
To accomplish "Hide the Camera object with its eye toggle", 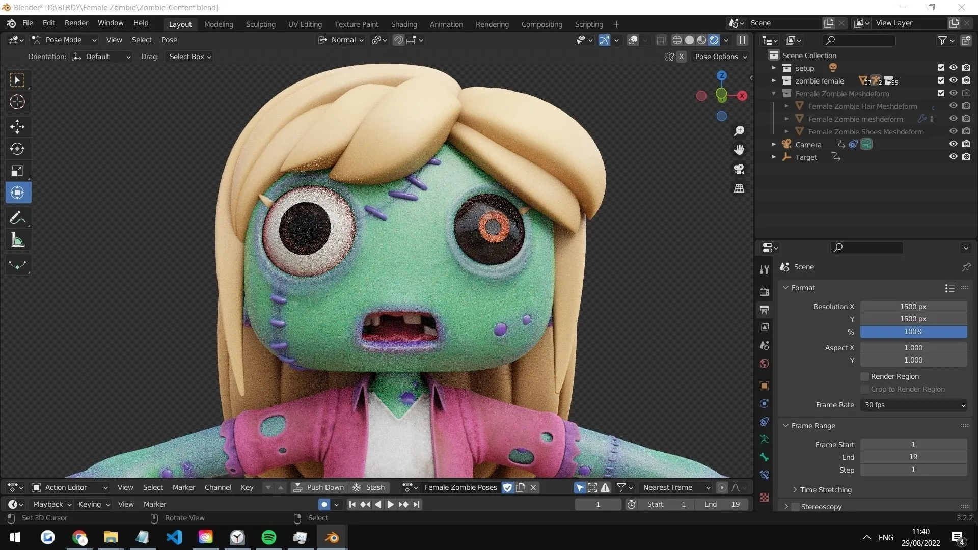I will 953,144.
